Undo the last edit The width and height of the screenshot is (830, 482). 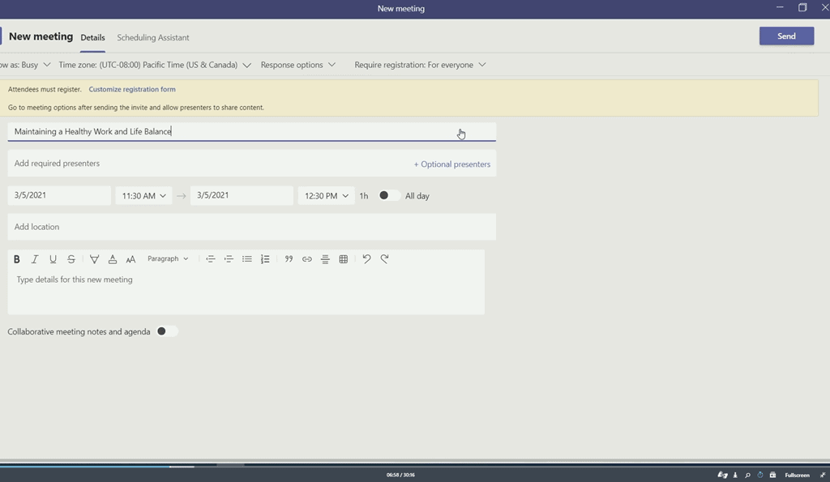pos(366,259)
